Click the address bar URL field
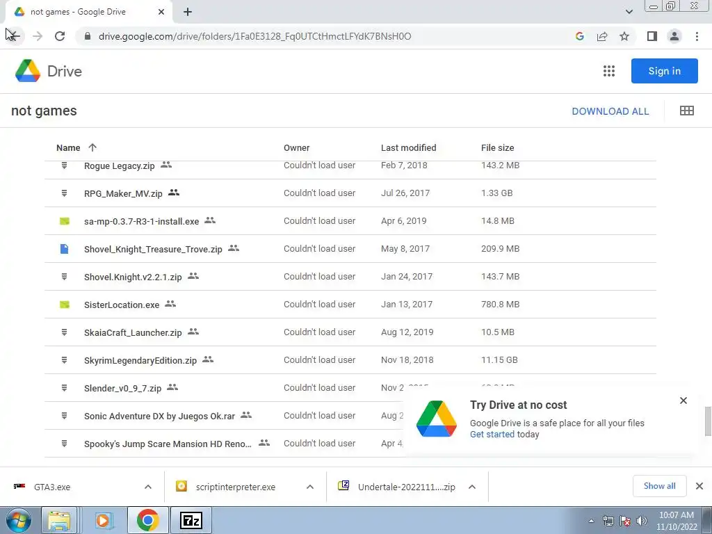This screenshot has width=712, height=534. (x=254, y=36)
